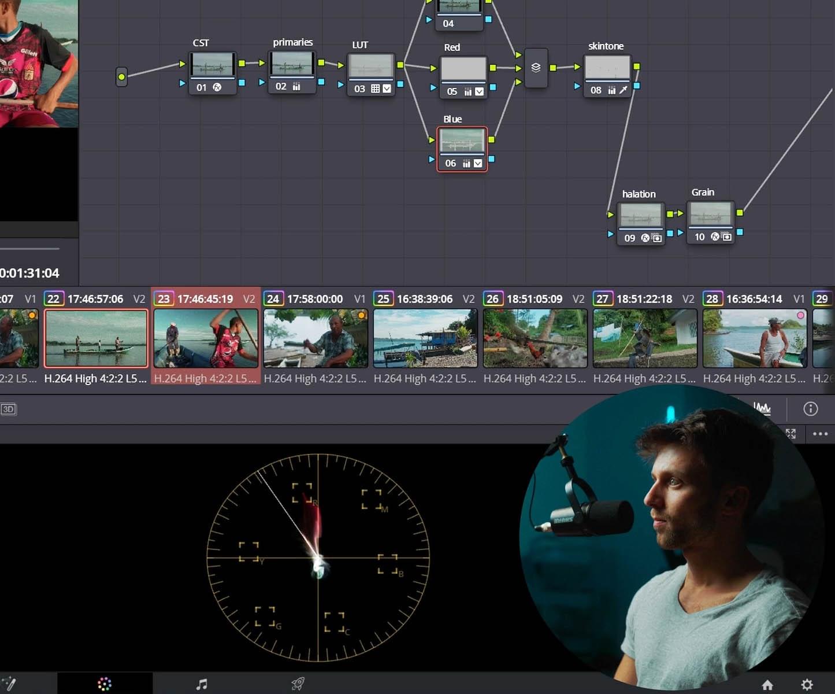Open the scope options three-dot menu
Viewport: 835px width, 694px height.
(820, 433)
